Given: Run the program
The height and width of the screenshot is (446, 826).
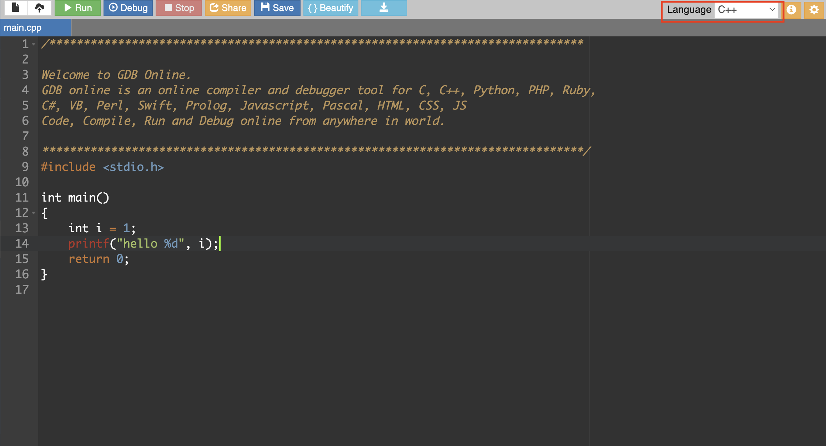Looking at the screenshot, I should [78, 8].
